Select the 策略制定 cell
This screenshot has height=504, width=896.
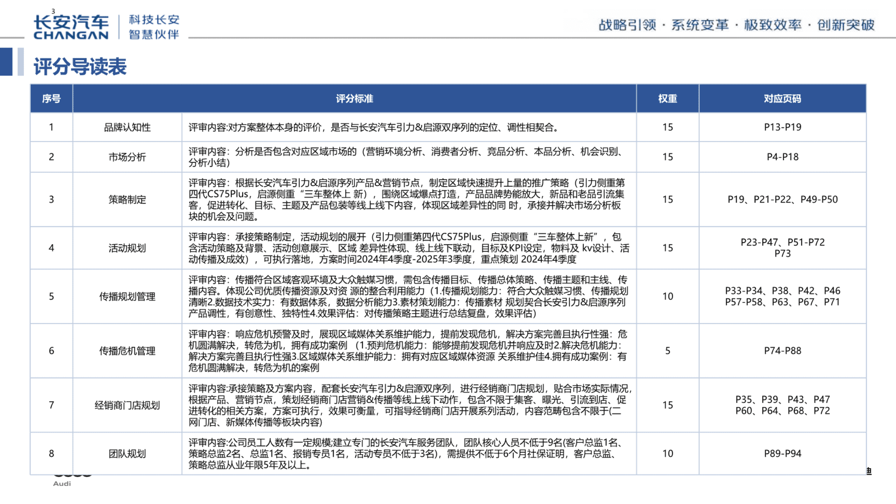pyautogui.click(x=127, y=200)
